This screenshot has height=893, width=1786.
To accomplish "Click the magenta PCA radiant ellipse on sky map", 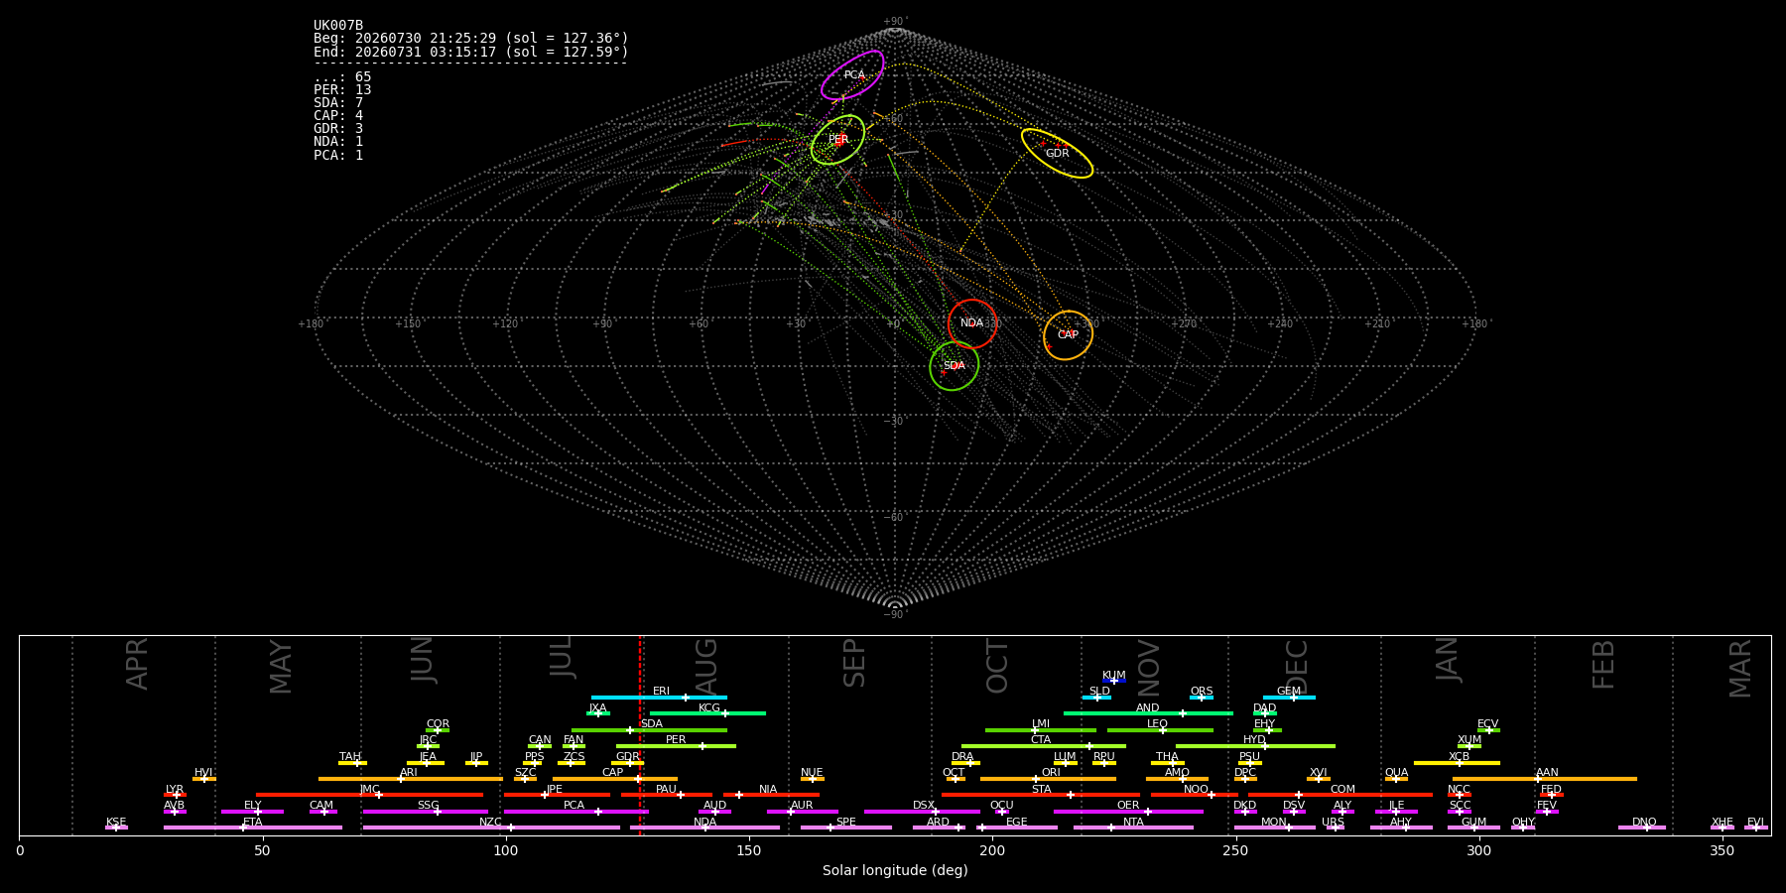I will pyautogui.click(x=852, y=75).
